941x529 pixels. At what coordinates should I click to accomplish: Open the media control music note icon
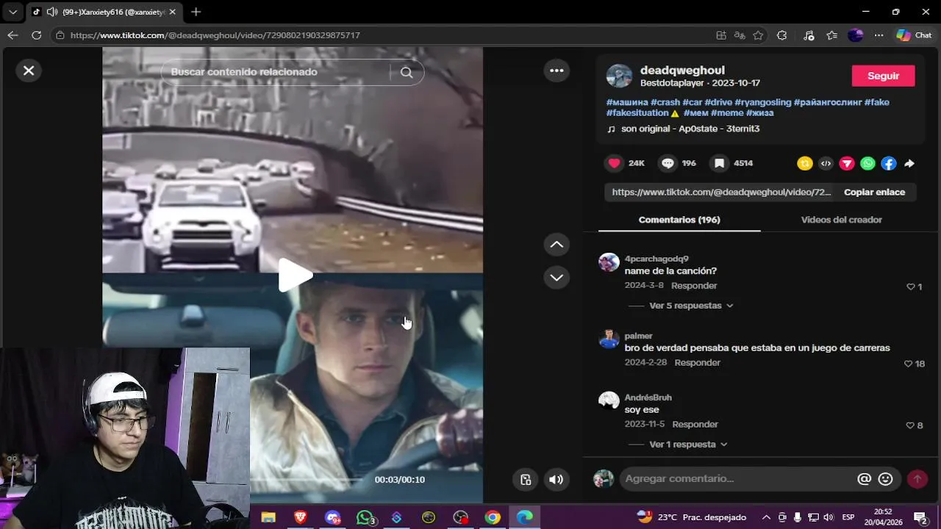tap(809, 35)
